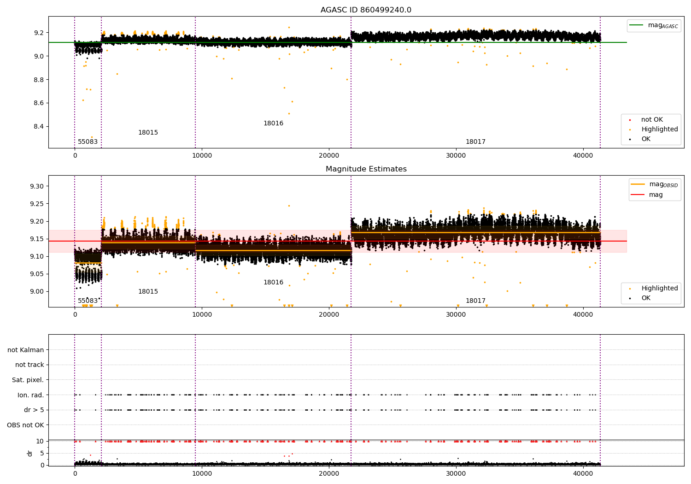Click the 9.05 y-tick in middle plot

[x=37, y=274]
